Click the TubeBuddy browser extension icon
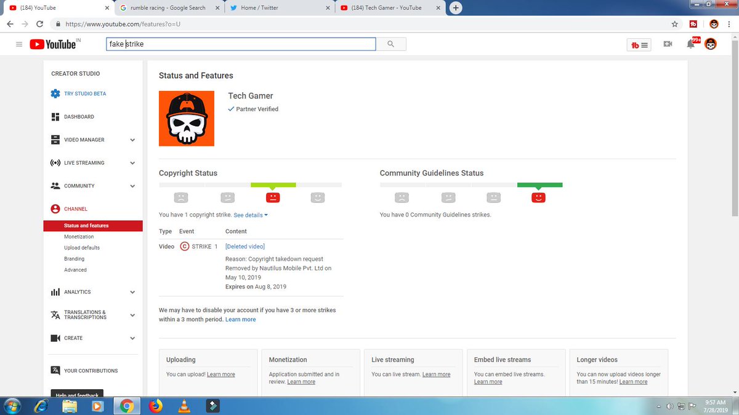Screen dimensions: 739x415 coord(693,24)
